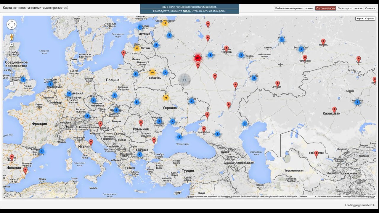Open the yellow 19 cluster at Saint Petersburg

click(x=165, y=23)
